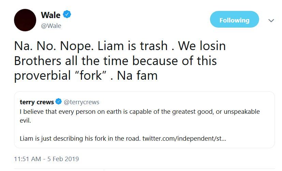Toggle the Following button

pos(234,20)
